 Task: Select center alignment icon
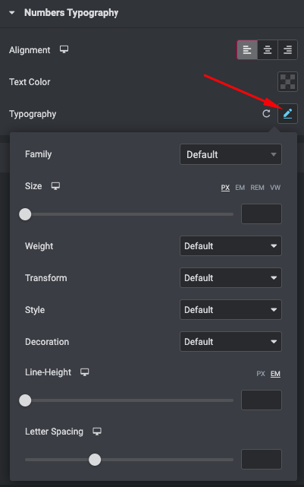point(268,49)
